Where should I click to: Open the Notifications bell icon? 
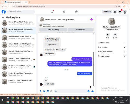[x=120, y=12]
